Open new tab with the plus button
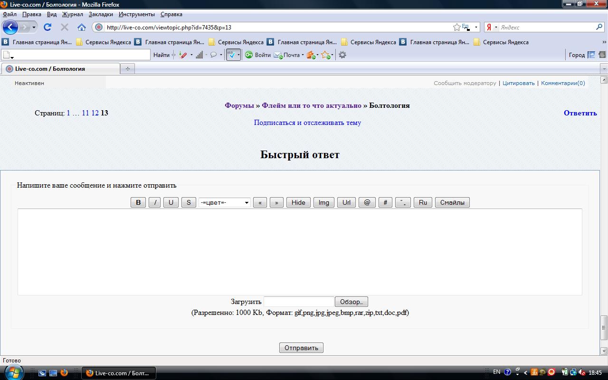608x380 pixels. click(x=127, y=69)
